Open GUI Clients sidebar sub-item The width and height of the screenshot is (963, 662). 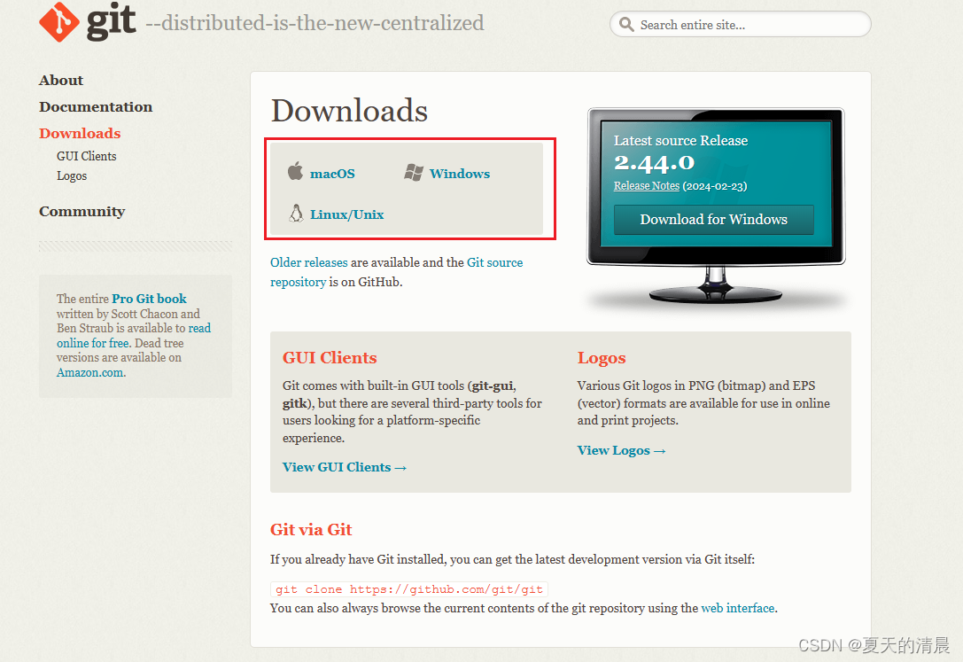87,156
